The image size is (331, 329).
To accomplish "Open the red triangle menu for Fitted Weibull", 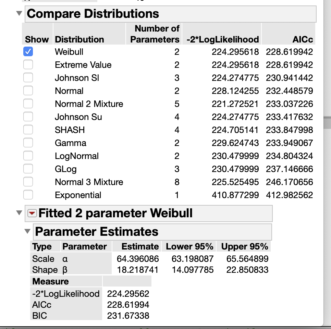I will tap(33, 213).
